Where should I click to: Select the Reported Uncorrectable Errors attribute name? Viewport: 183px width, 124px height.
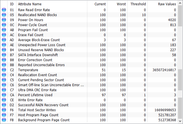pos(41,65)
